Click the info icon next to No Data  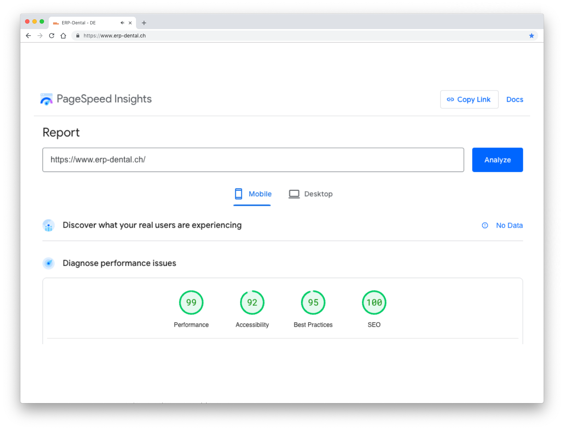point(485,225)
